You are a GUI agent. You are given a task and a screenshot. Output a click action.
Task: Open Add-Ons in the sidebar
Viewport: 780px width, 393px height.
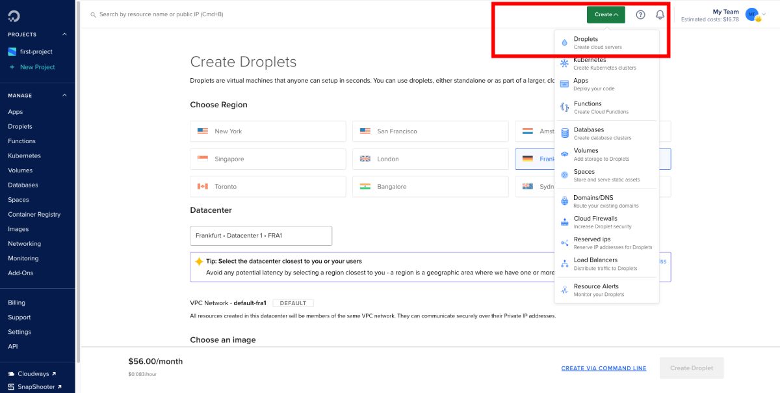pyautogui.click(x=20, y=273)
